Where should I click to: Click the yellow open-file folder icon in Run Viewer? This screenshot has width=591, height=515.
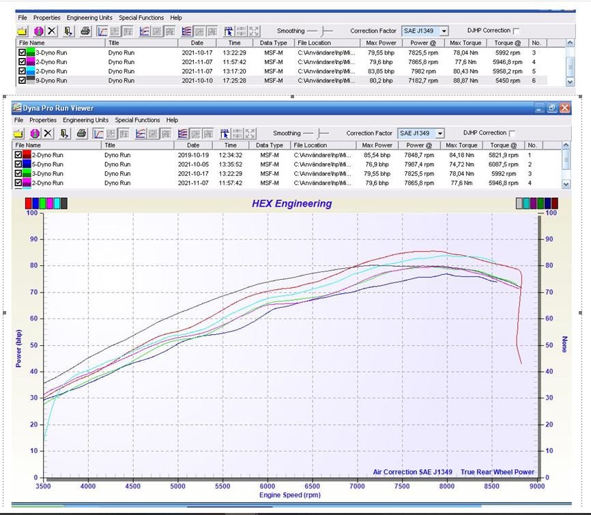click(18, 134)
